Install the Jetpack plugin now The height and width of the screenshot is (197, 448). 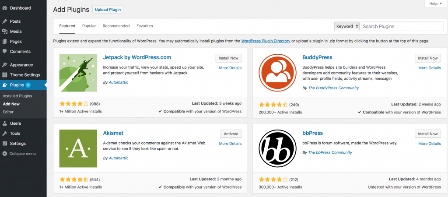(228, 58)
